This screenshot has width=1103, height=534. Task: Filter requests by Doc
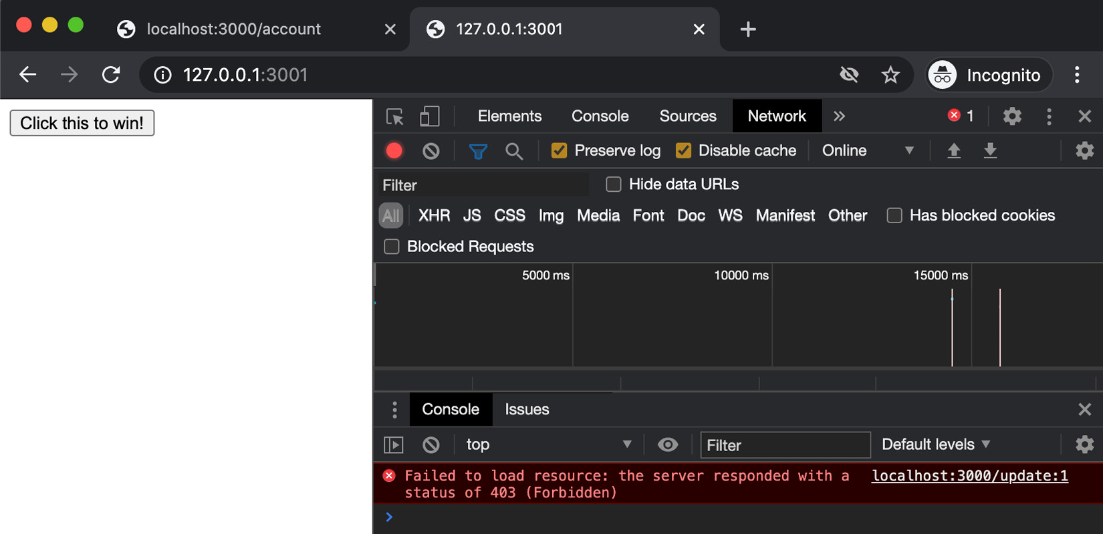click(x=691, y=216)
